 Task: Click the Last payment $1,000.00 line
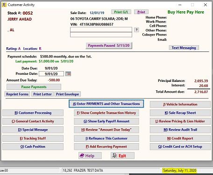[44, 61]
